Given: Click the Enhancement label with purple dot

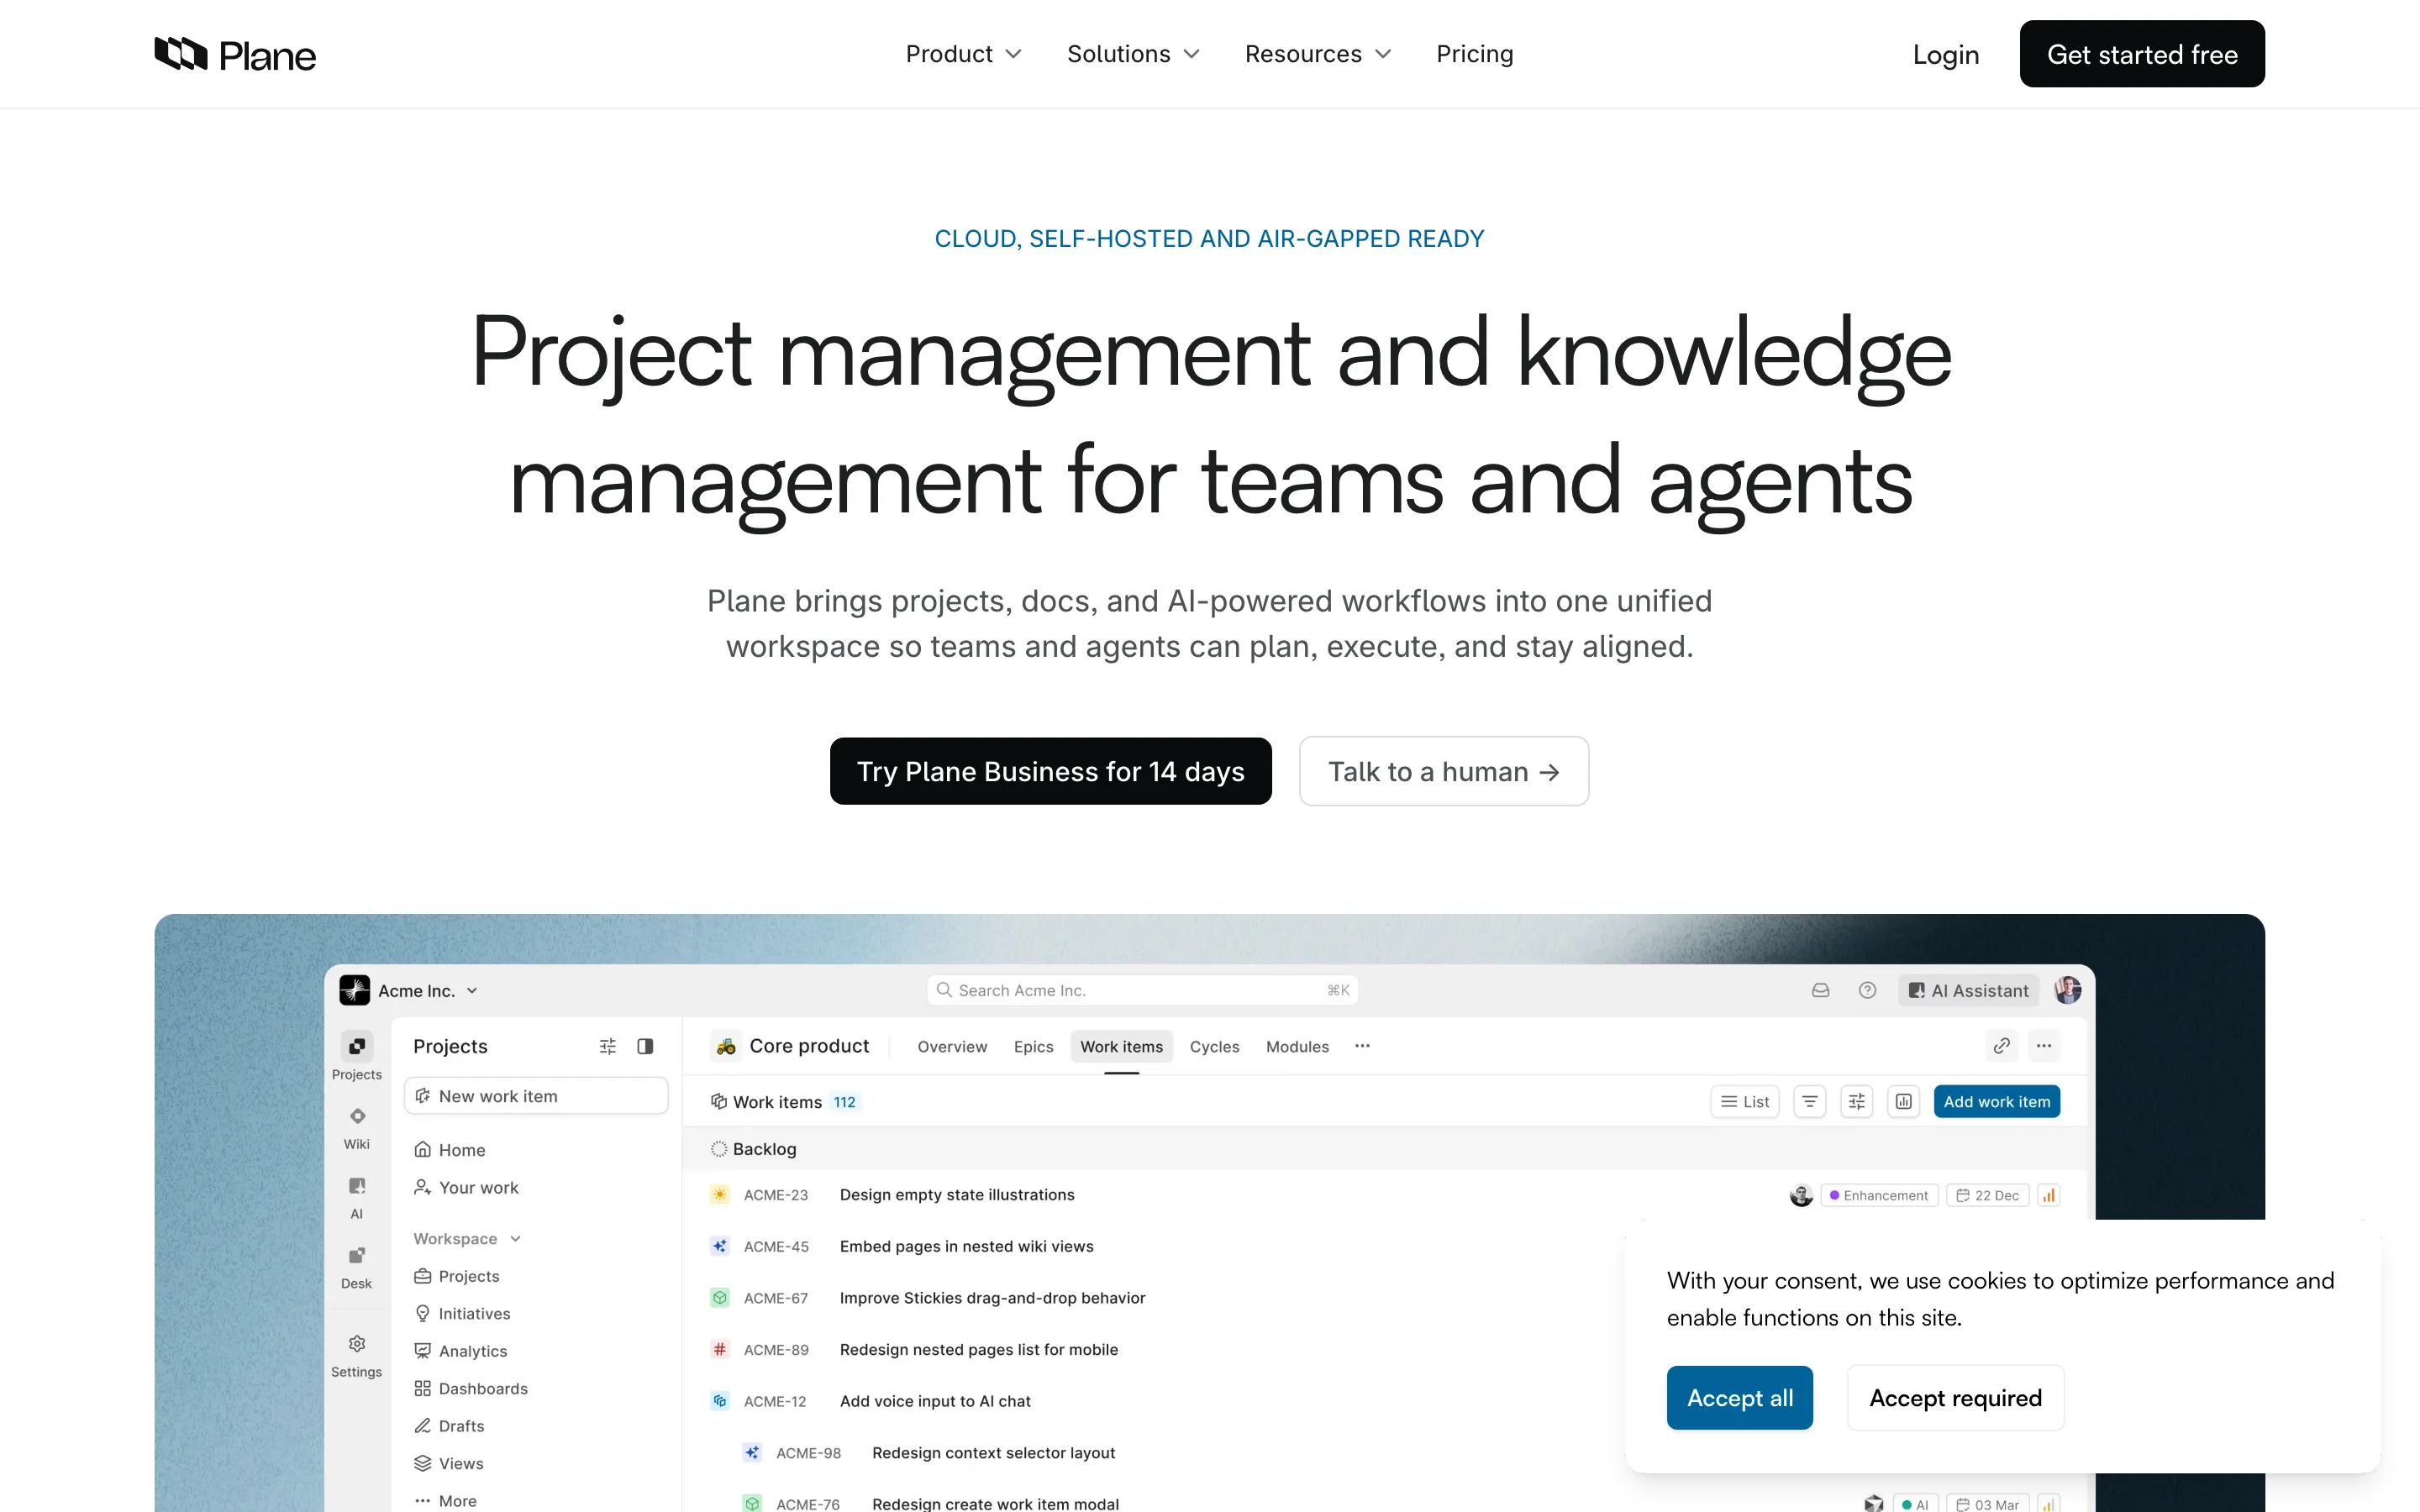Looking at the screenshot, I should point(1879,1195).
